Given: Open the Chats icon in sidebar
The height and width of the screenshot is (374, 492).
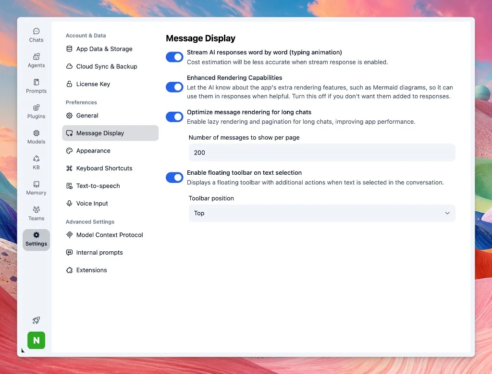Looking at the screenshot, I should pyautogui.click(x=37, y=31).
